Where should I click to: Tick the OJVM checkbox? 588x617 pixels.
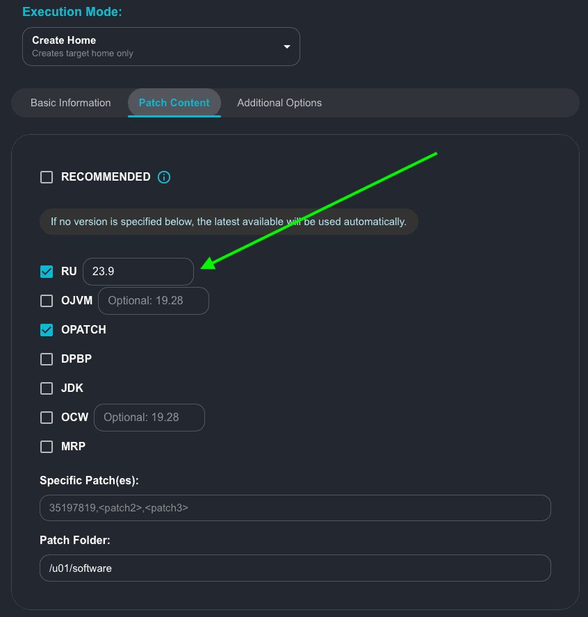point(47,301)
